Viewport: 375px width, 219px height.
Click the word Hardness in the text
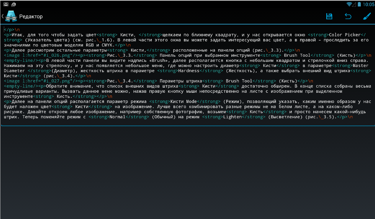click(x=189, y=71)
